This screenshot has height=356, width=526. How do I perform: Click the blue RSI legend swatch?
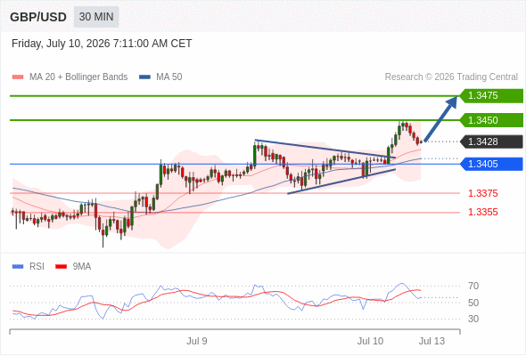tap(18, 267)
